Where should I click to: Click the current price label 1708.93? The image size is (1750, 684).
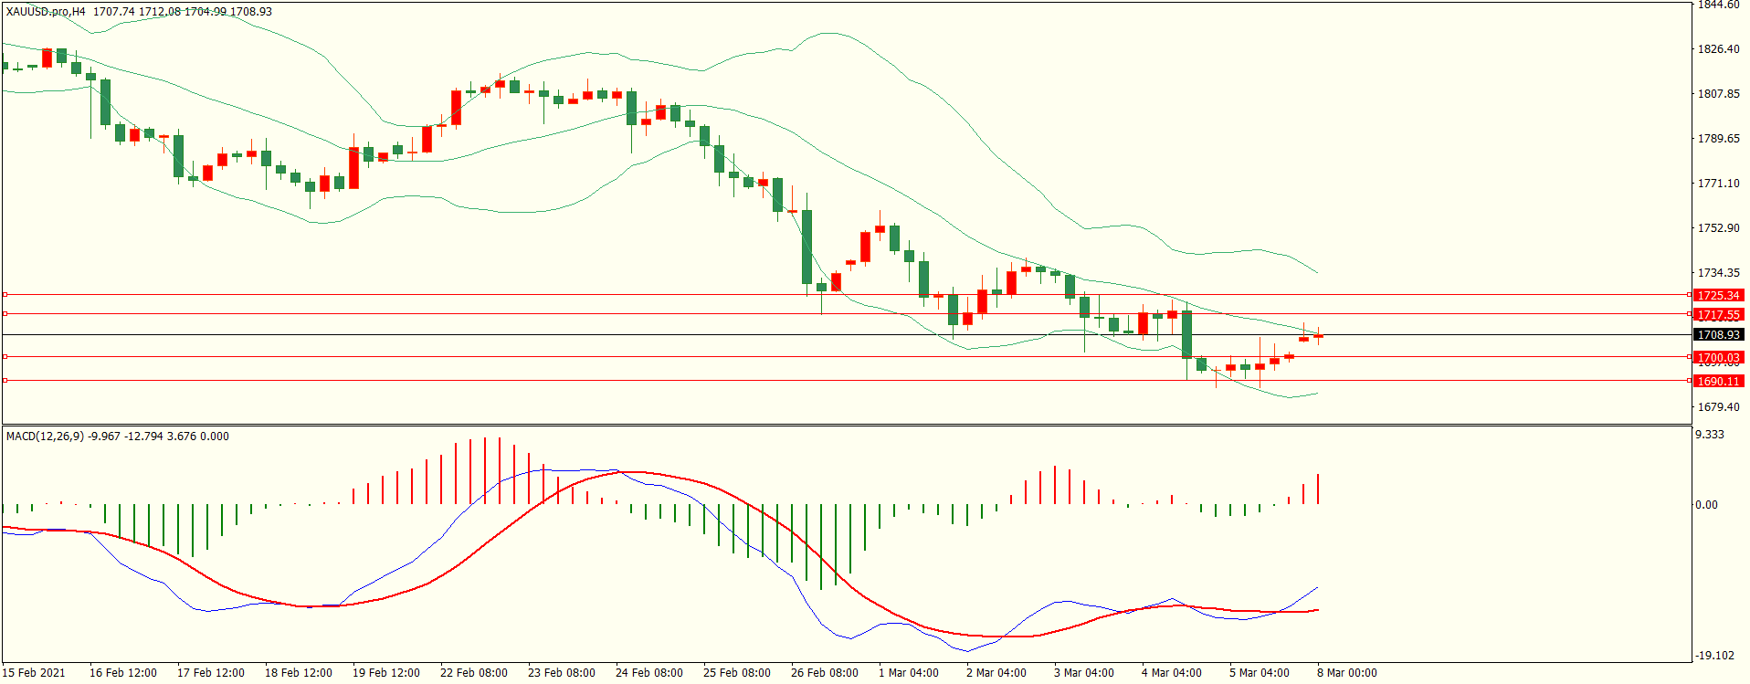tap(1718, 335)
